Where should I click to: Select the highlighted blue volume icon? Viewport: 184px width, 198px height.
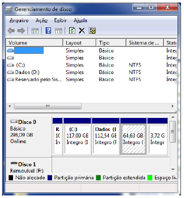click(x=11, y=50)
